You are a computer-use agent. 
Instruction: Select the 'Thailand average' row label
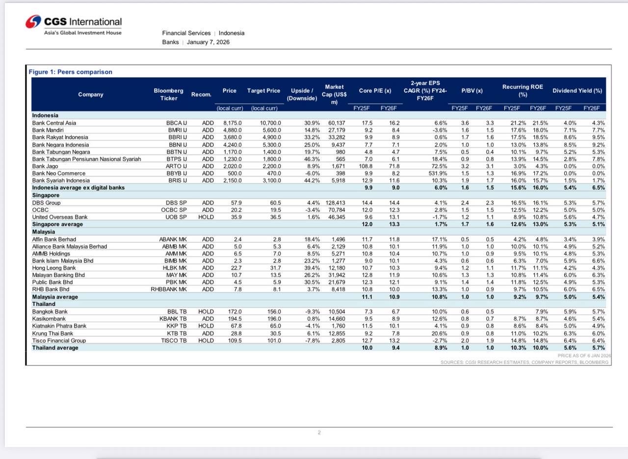tap(55, 348)
